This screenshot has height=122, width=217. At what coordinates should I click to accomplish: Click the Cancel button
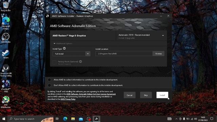130,95
